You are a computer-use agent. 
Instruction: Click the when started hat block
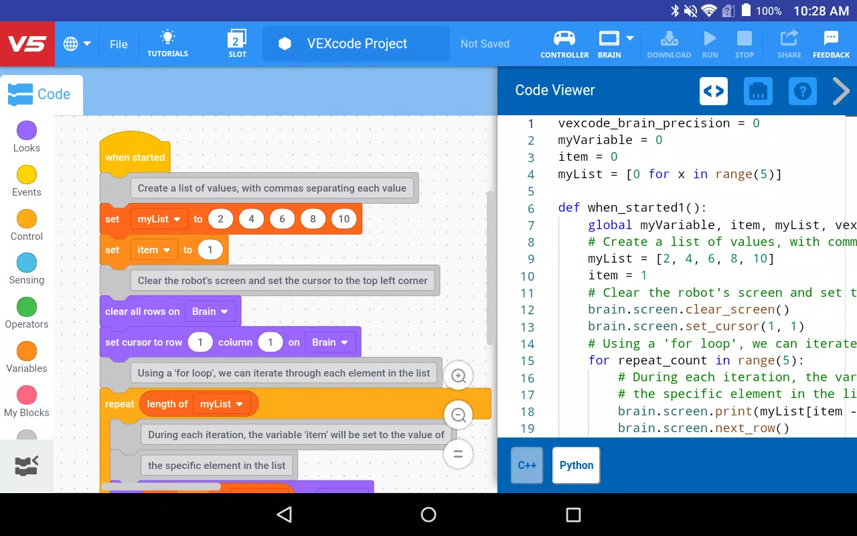[135, 154]
